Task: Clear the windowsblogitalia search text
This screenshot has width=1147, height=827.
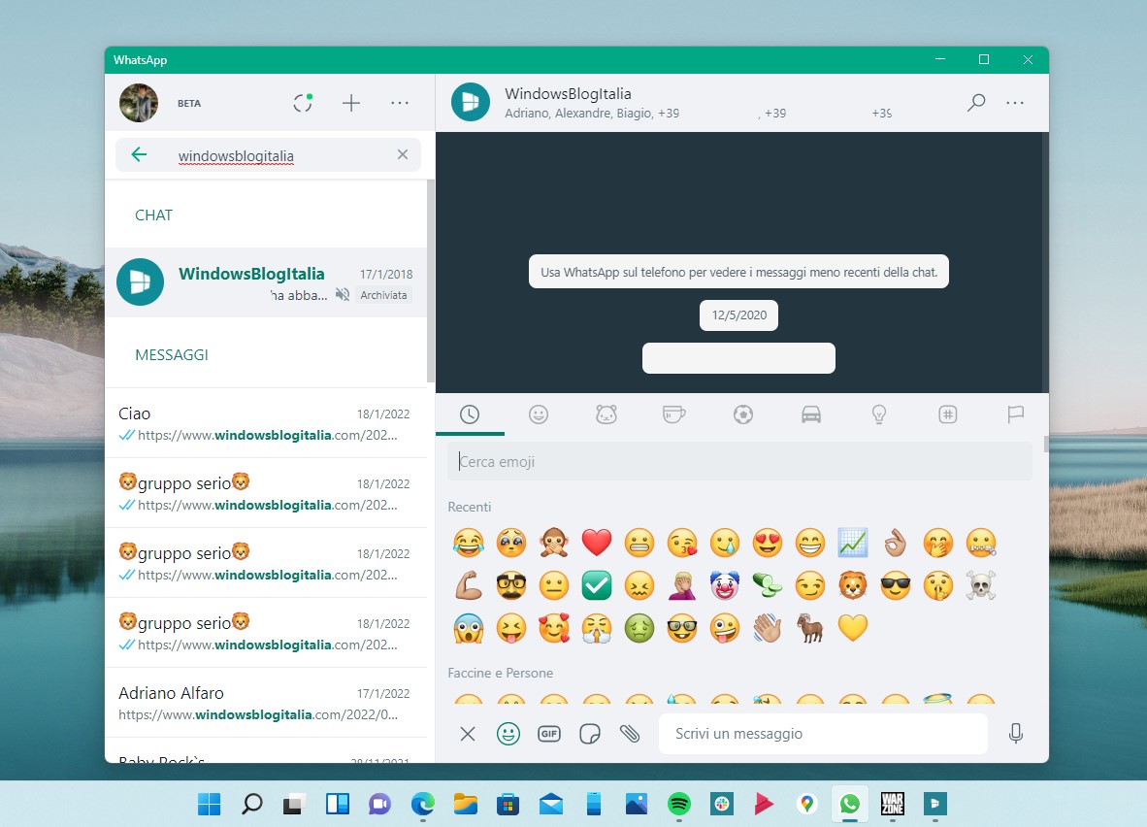Action: click(x=403, y=154)
